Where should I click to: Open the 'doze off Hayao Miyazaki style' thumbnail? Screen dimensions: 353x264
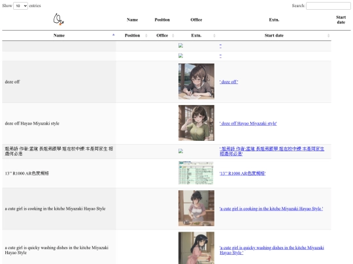pos(196,123)
